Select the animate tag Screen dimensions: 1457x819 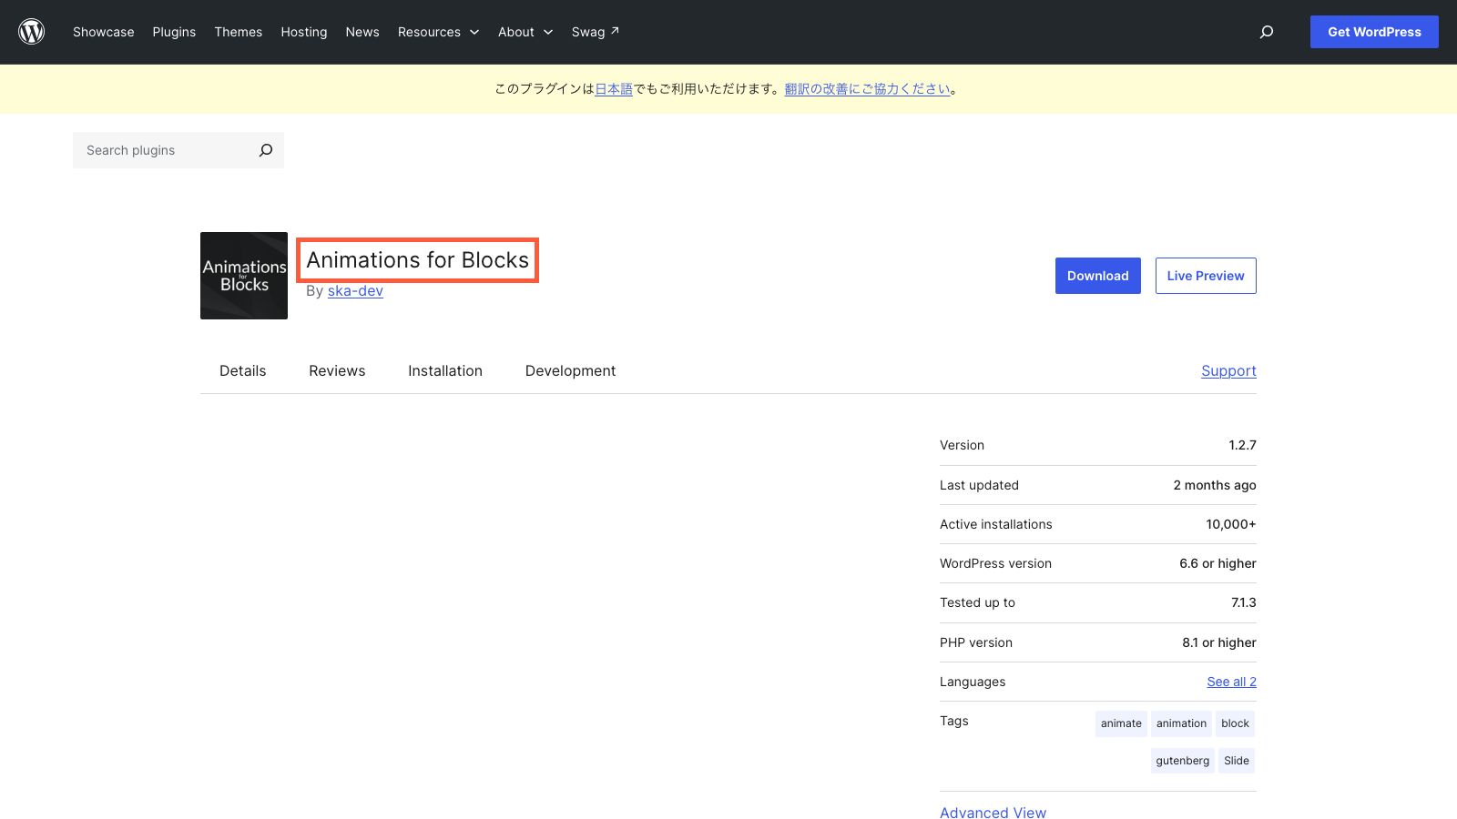click(1121, 723)
